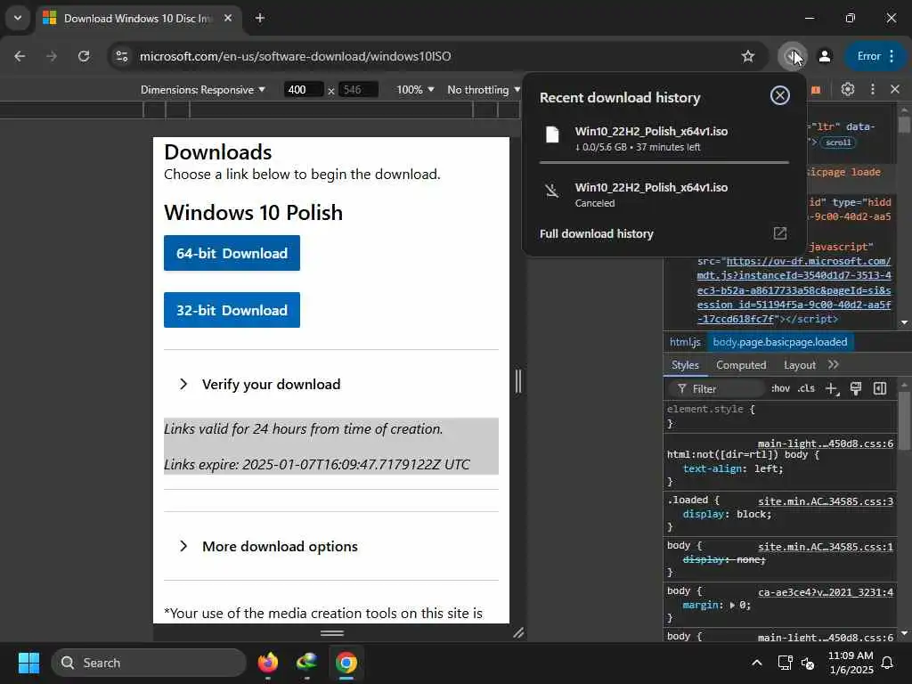Screen dimensions: 912x684
Task: Open DevTools more options menu
Action: click(873, 89)
